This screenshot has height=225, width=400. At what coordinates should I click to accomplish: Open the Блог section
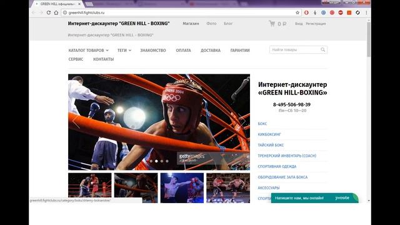(228, 24)
